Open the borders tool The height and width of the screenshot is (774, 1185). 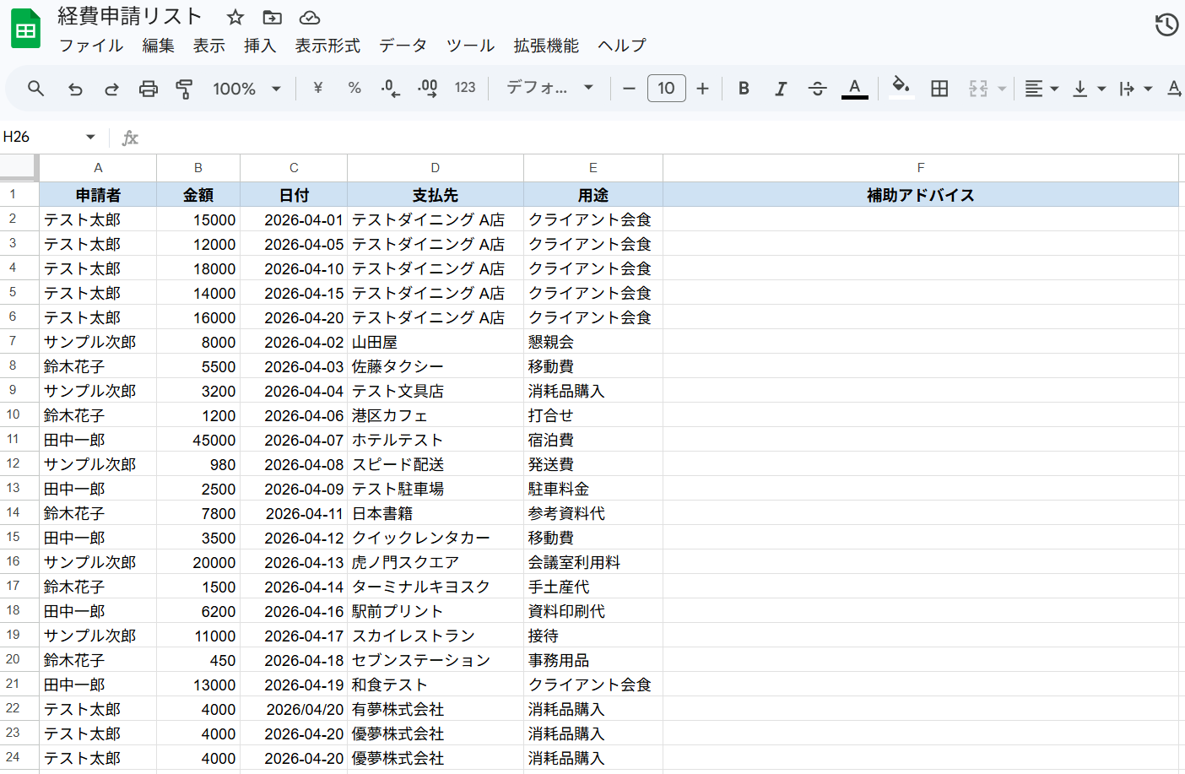coord(939,88)
